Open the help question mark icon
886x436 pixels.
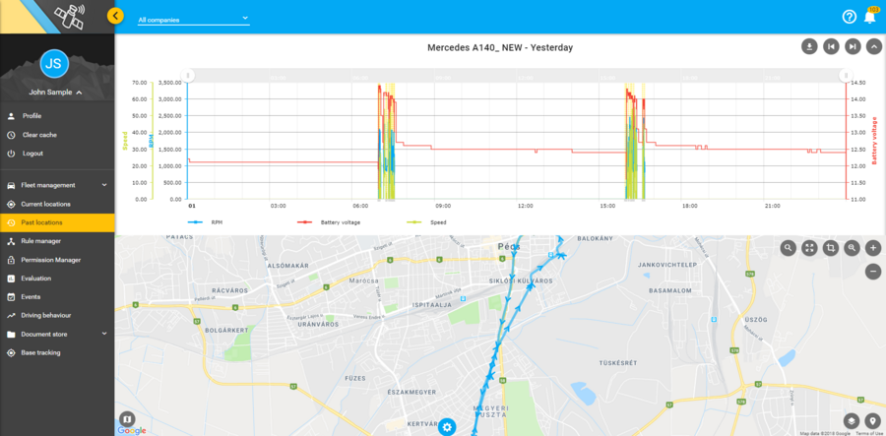pyautogui.click(x=849, y=17)
